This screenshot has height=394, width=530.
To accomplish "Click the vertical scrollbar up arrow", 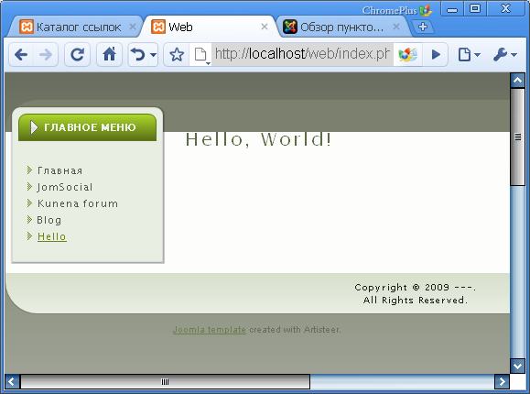I will click(517, 81).
